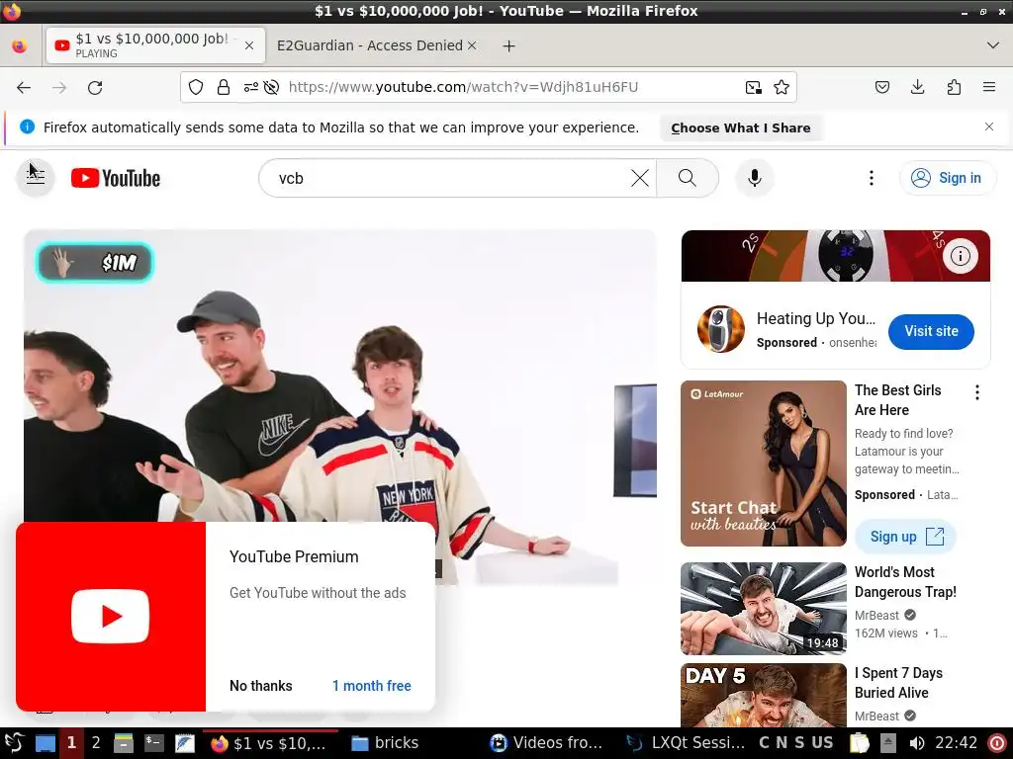Click the $1M badge in video
The height and width of the screenshot is (759, 1013).
95,262
